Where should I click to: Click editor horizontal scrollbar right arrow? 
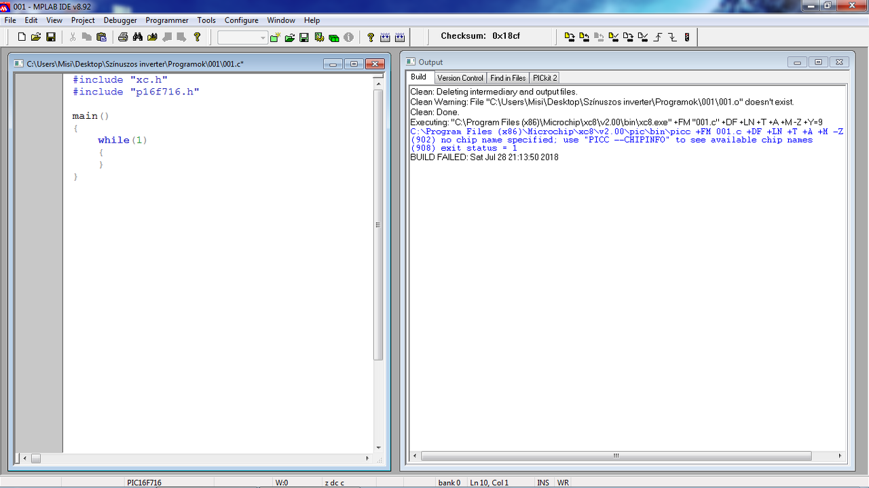pos(367,459)
